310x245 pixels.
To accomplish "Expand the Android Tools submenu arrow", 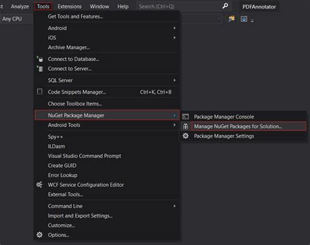I will pyautogui.click(x=175, y=124).
